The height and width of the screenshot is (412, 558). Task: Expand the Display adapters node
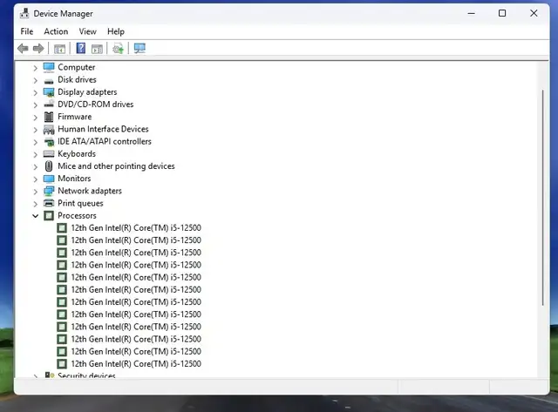coord(35,92)
